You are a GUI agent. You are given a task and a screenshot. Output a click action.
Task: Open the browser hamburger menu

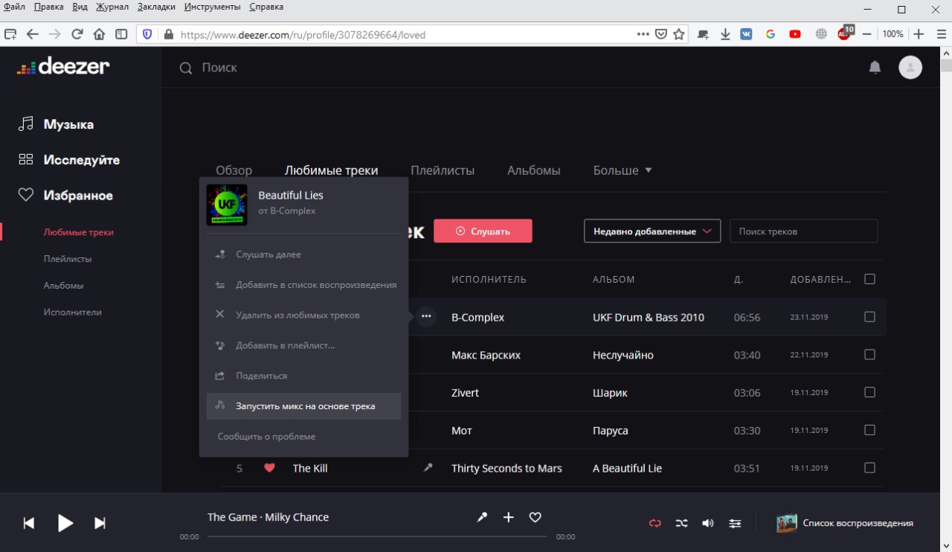(x=940, y=34)
